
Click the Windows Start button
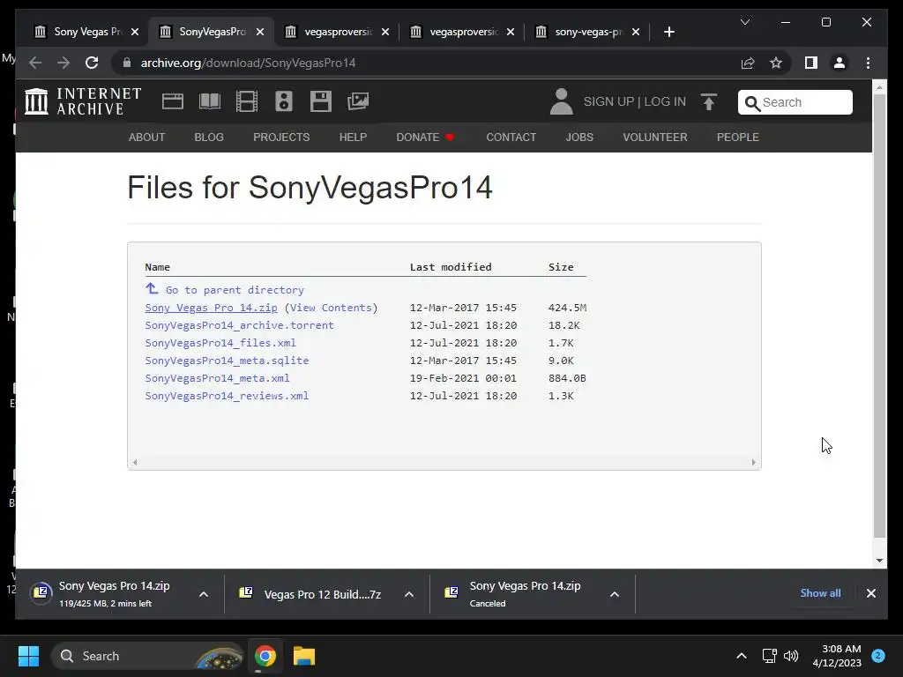pos(28,656)
